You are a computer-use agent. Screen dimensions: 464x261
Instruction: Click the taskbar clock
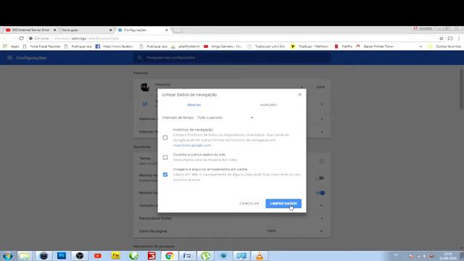click(448, 256)
